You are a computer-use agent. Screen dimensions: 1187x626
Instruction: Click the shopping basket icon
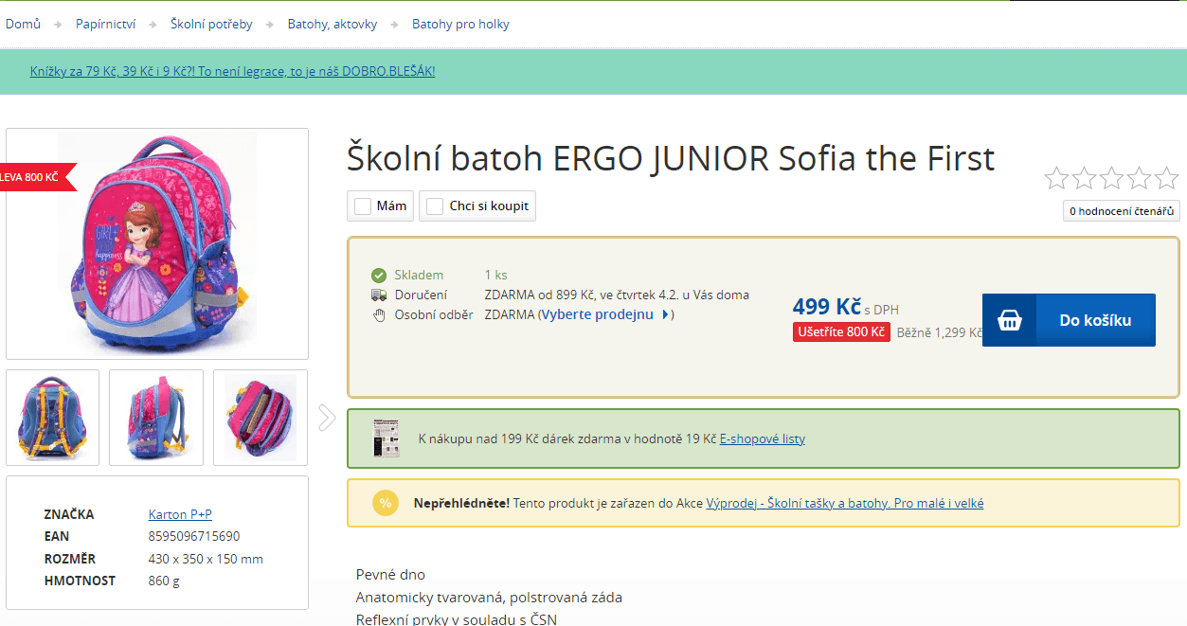click(x=1010, y=320)
